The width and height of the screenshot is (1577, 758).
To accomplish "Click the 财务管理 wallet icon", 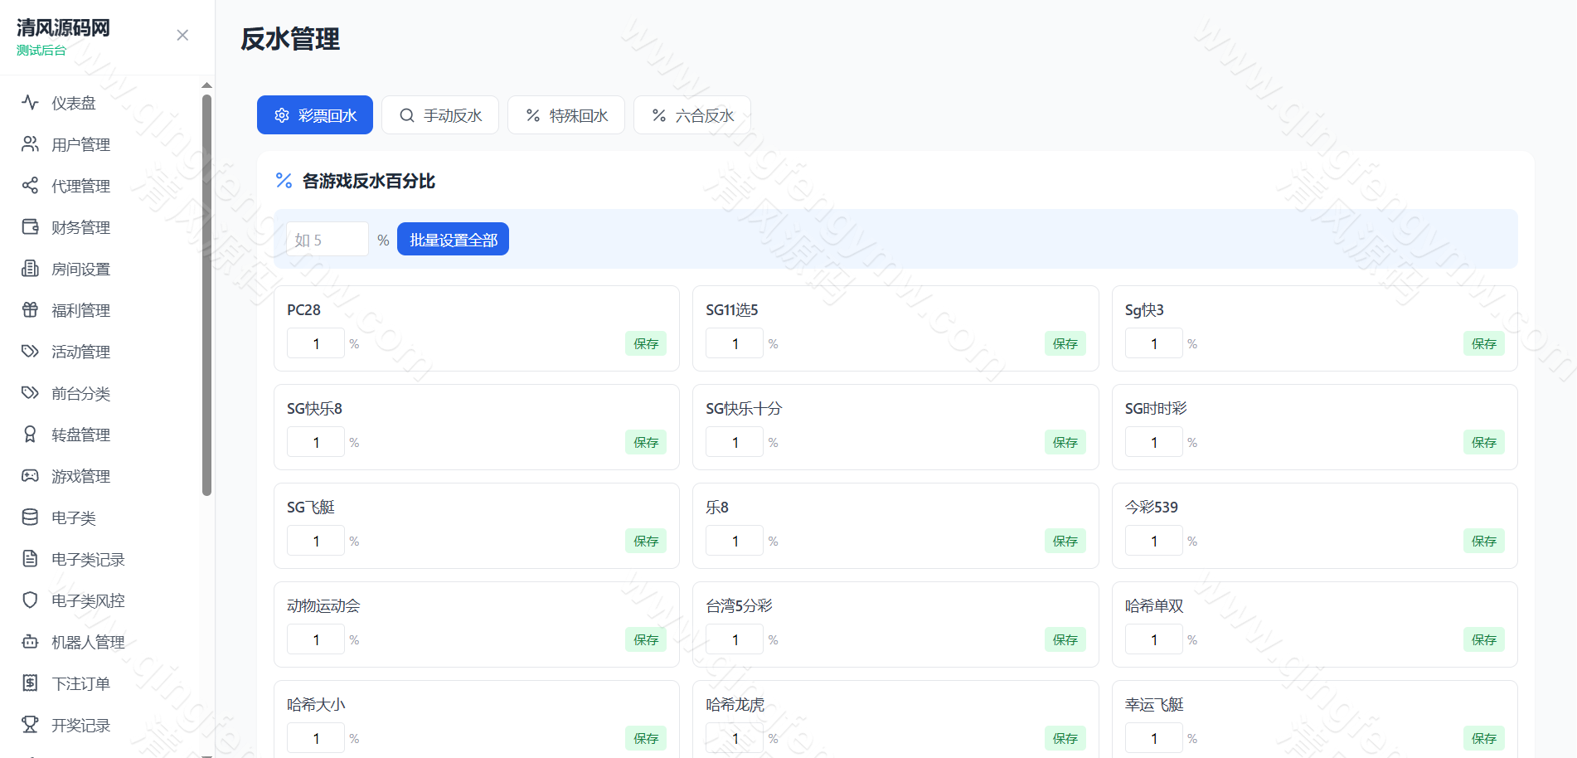I will pyautogui.click(x=30, y=226).
